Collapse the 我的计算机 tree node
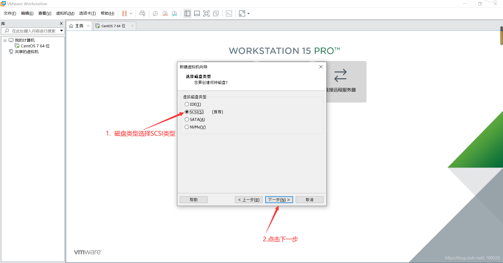The height and width of the screenshot is (263, 503). (x=5, y=40)
